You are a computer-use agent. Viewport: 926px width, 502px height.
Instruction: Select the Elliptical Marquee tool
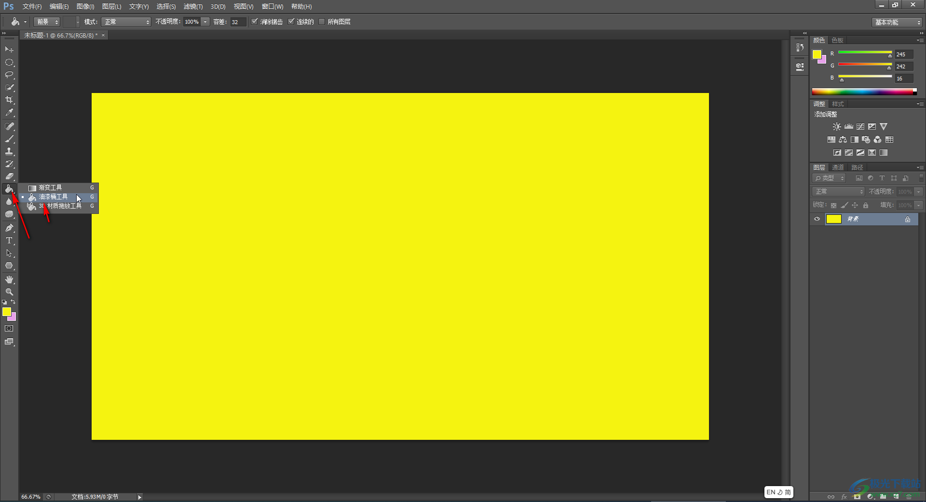click(9, 63)
